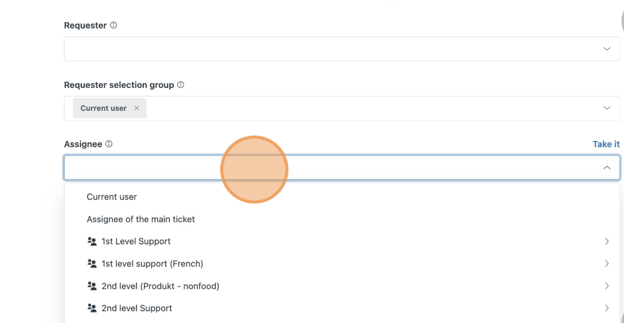Remove the Current user tag
This screenshot has height=323, width=624.
[x=136, y=108]
